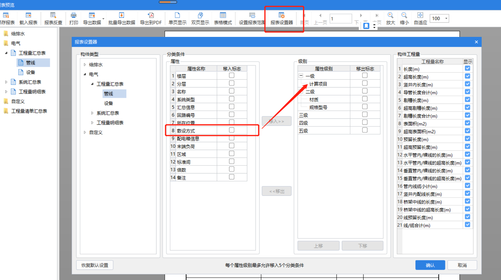Expand 系统汇总表 in 构件类型 tree
Viewport: 501px width, 280px height.
(x=92, y=113)
